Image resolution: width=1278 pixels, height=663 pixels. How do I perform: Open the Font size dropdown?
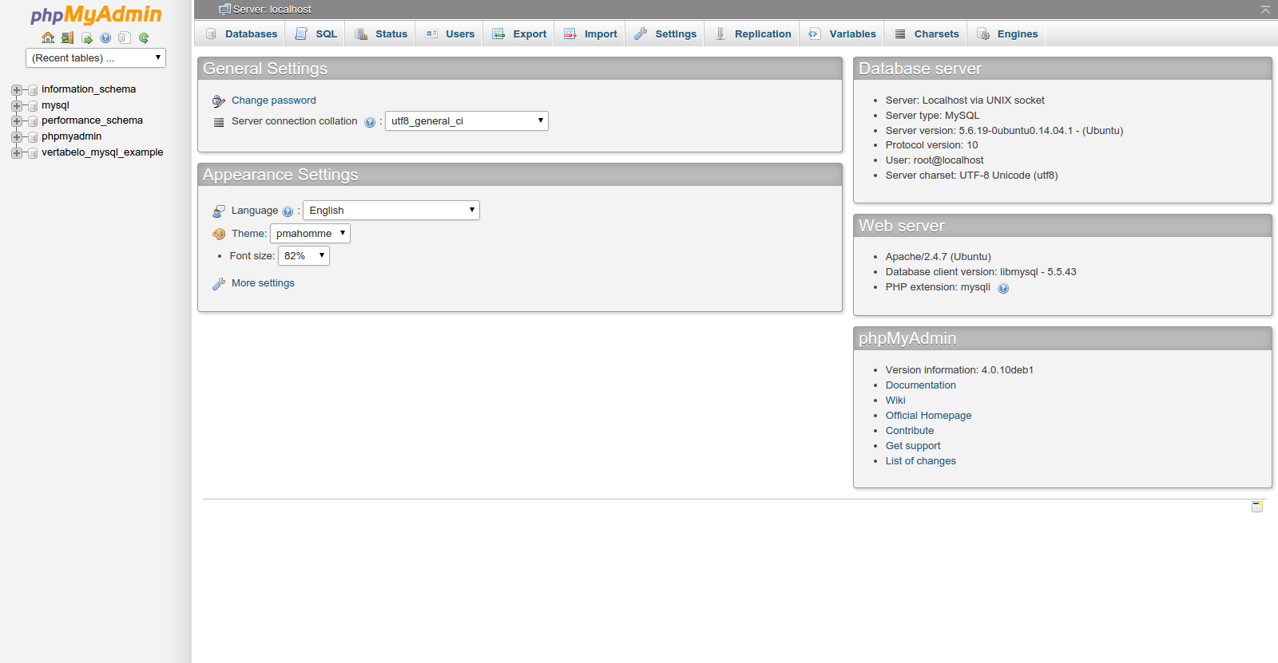[304, 256]
